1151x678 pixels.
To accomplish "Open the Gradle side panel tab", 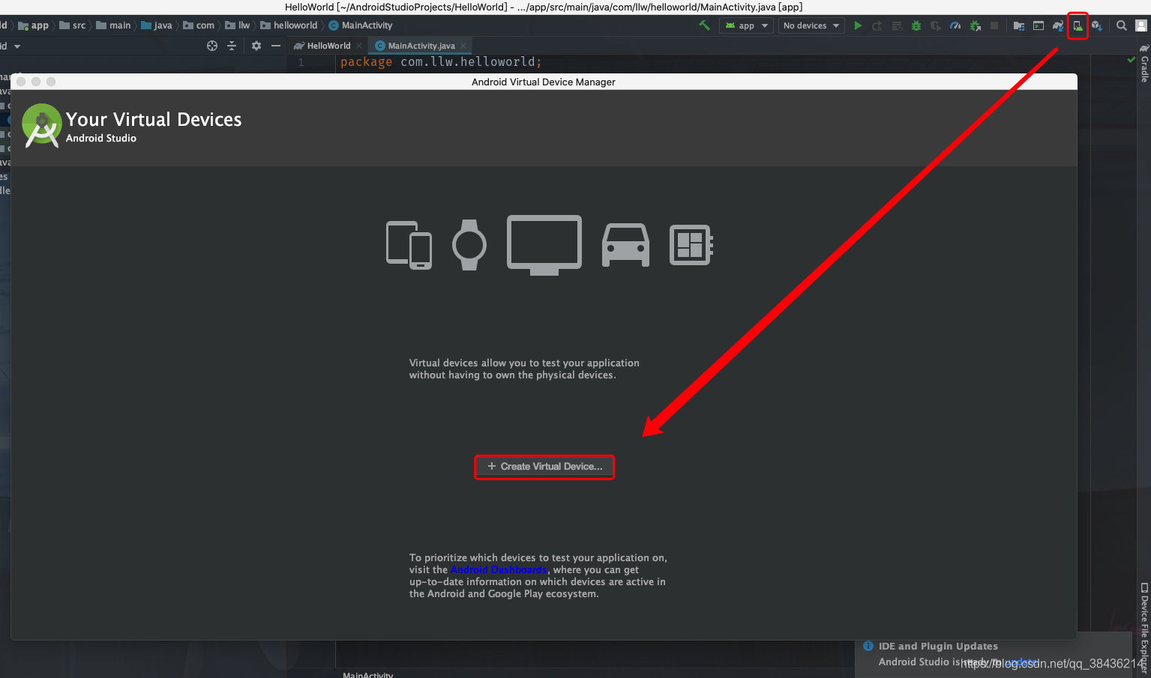I will (x=1144, y=63).
